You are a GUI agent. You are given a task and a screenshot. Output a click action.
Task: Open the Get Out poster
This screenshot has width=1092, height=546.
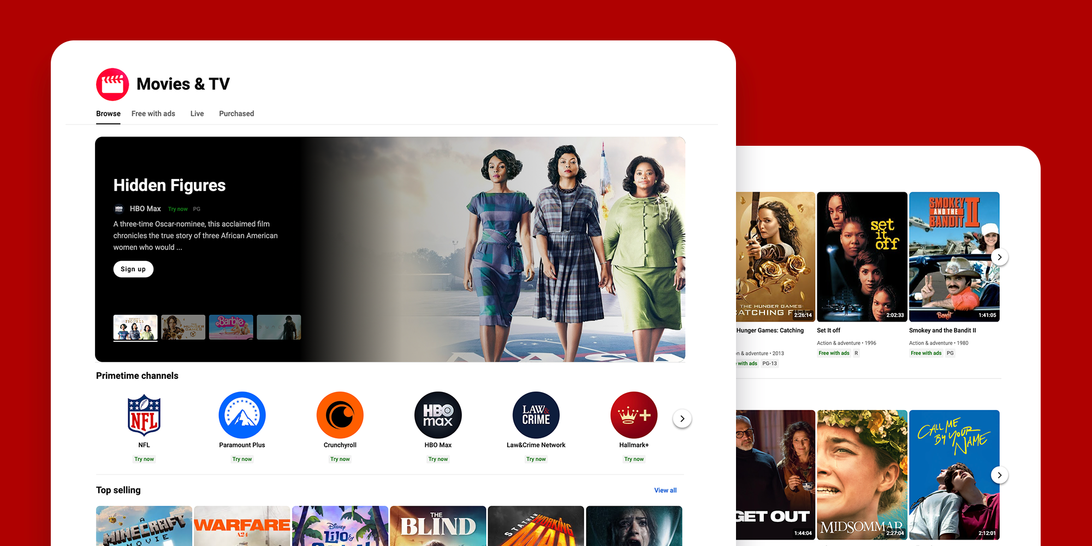coord(775,475)
